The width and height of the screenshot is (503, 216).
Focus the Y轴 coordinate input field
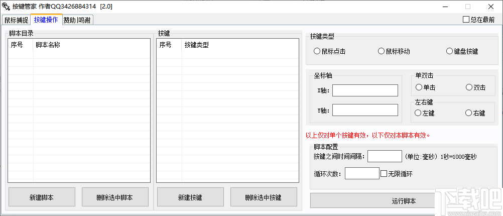[365, 110]
